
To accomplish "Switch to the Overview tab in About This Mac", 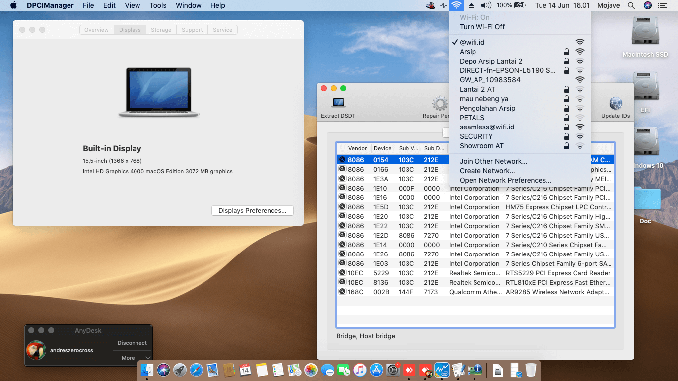I will click(96, 30).
